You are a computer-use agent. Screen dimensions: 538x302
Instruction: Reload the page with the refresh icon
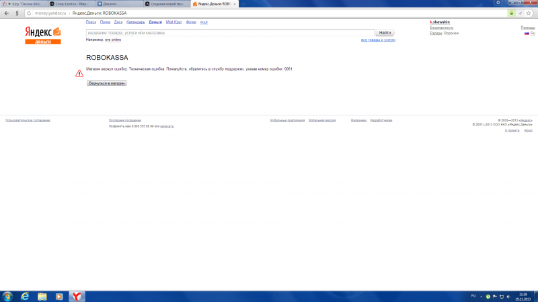click(x=29, y=13)
